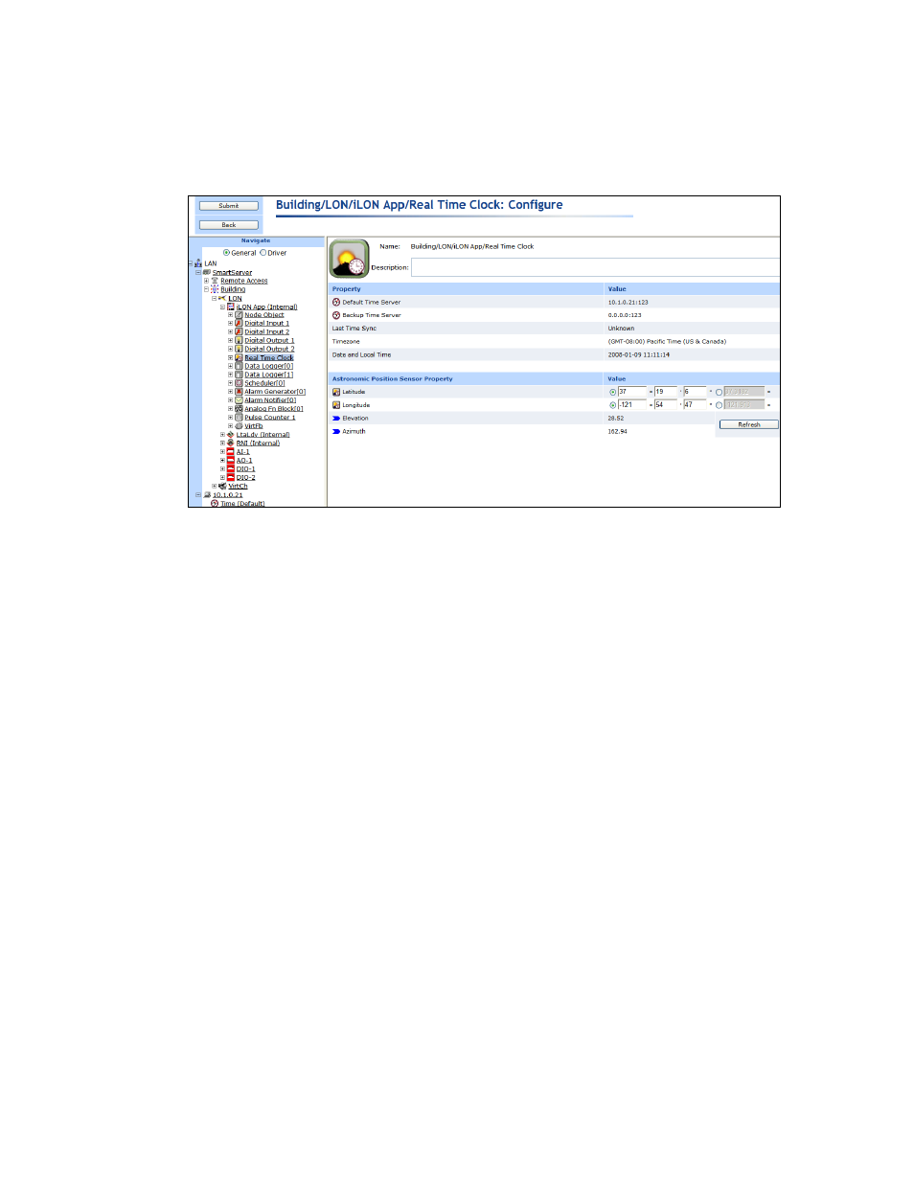Click the LtaLdv (Internal) device icon
This screenshot has height=1183, width=914.
tap(231, 435)
